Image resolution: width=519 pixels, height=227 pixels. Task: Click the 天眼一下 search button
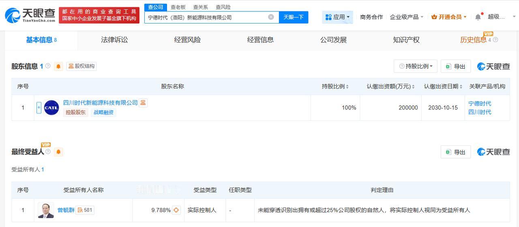pos(294,17)
